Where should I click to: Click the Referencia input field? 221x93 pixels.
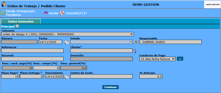pos(32,50)
